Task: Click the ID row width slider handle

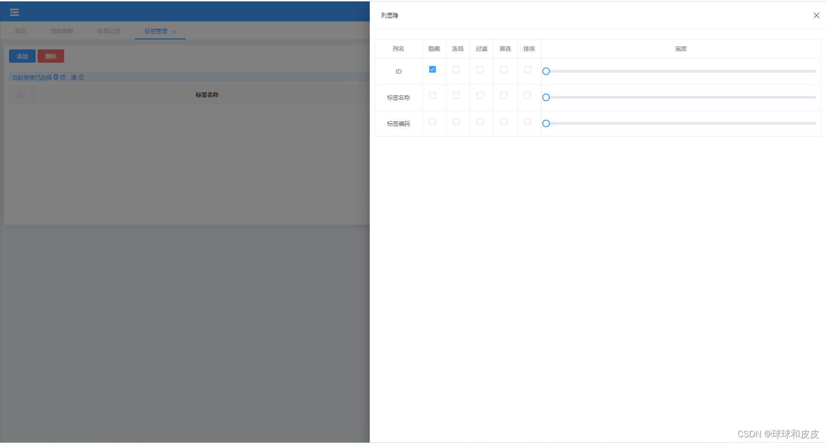Action: click(546, 71)
